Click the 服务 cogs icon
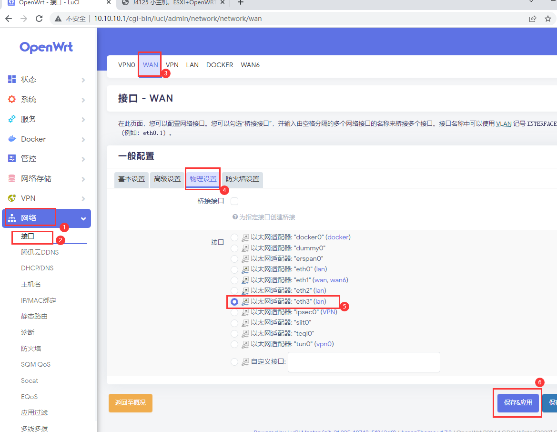The width and height of the screenshot is (557, 432). tap(12, 119)
